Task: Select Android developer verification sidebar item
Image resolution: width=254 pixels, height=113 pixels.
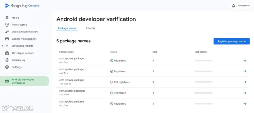Action: click(x=25, y=81)
